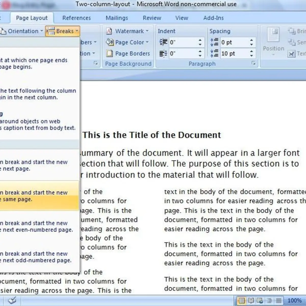
Task: Increase the Indent Left value with up arrow
Action: pyautogui.click(x=200, y=40)
